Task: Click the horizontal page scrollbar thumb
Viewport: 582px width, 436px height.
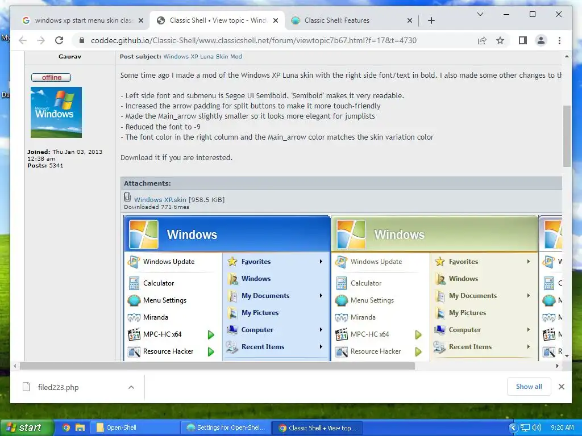Action: pos(217,366)
